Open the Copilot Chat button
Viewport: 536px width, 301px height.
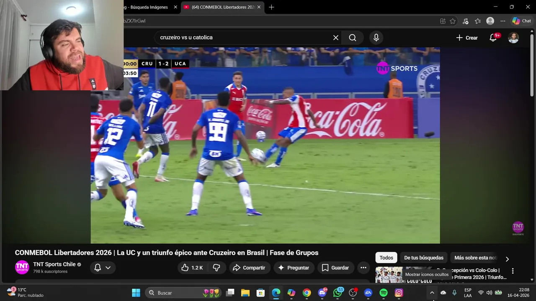coord(522,21)
